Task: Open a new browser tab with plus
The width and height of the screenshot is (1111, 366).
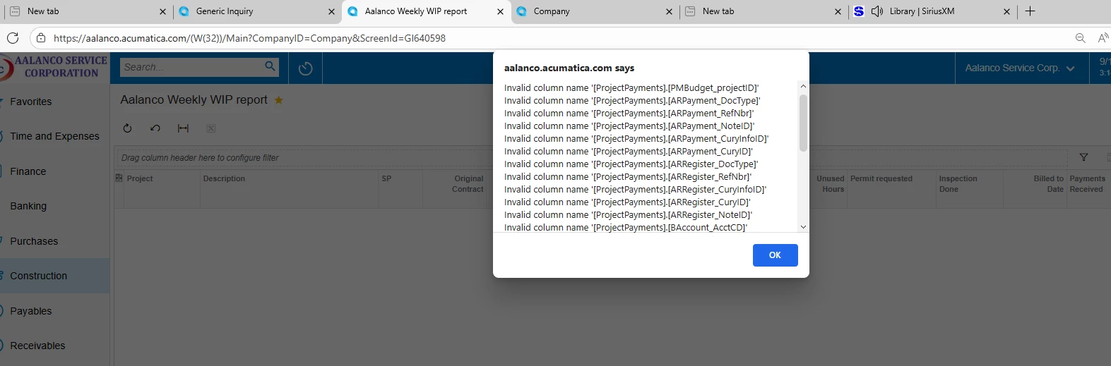Action: 1030,11
